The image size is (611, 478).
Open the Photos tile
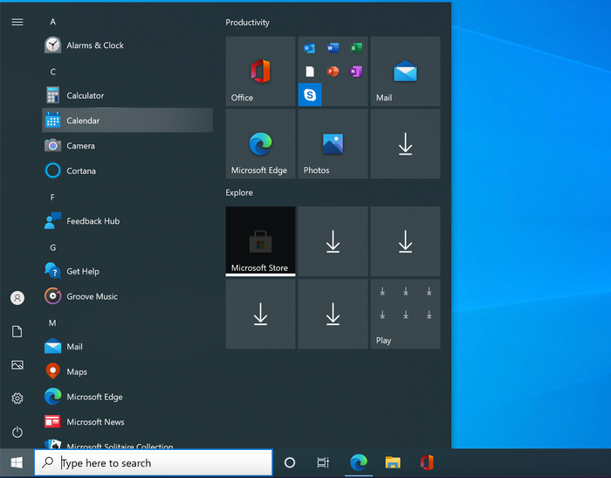coord(333,143)
